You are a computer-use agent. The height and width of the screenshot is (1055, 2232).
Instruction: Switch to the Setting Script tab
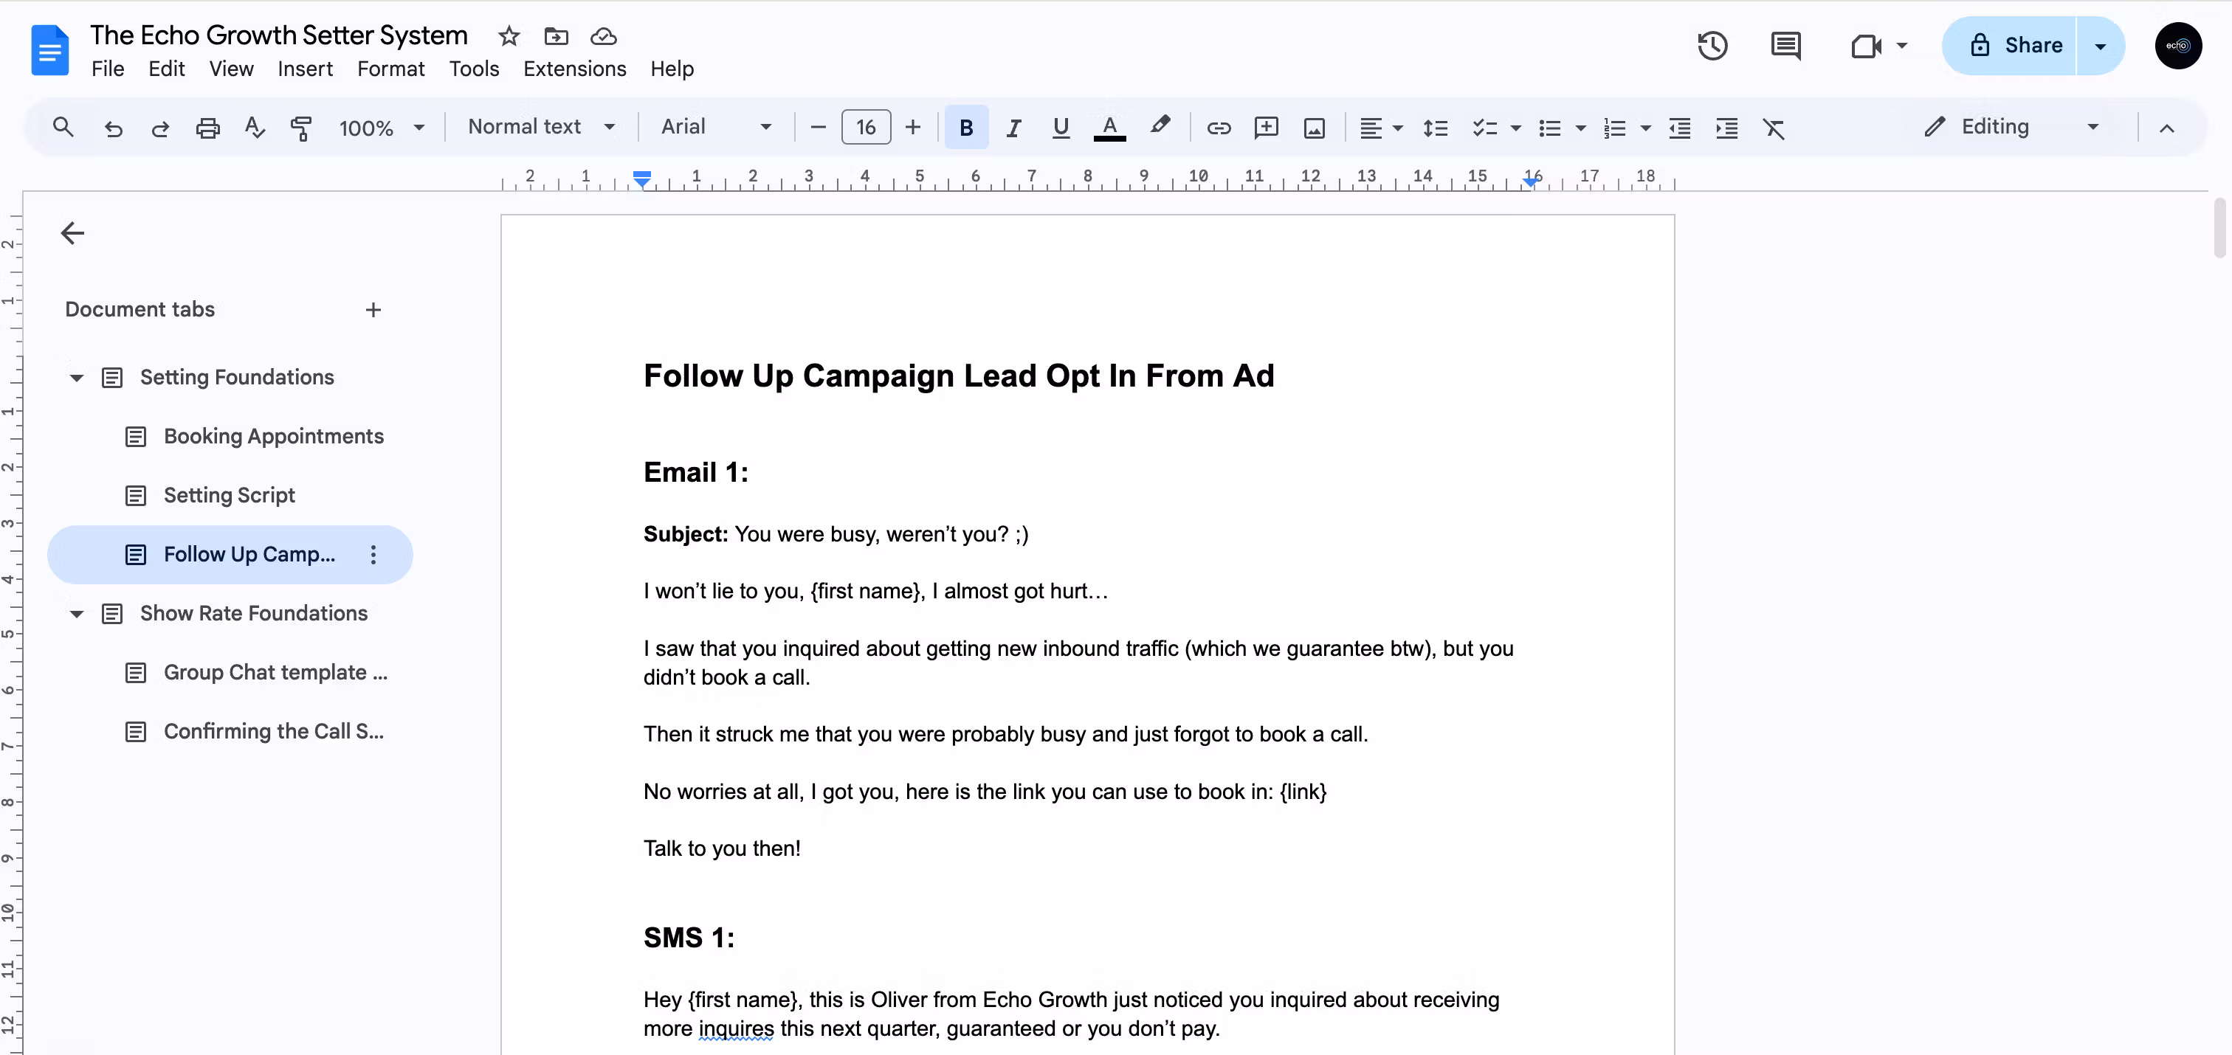(229, 496)
